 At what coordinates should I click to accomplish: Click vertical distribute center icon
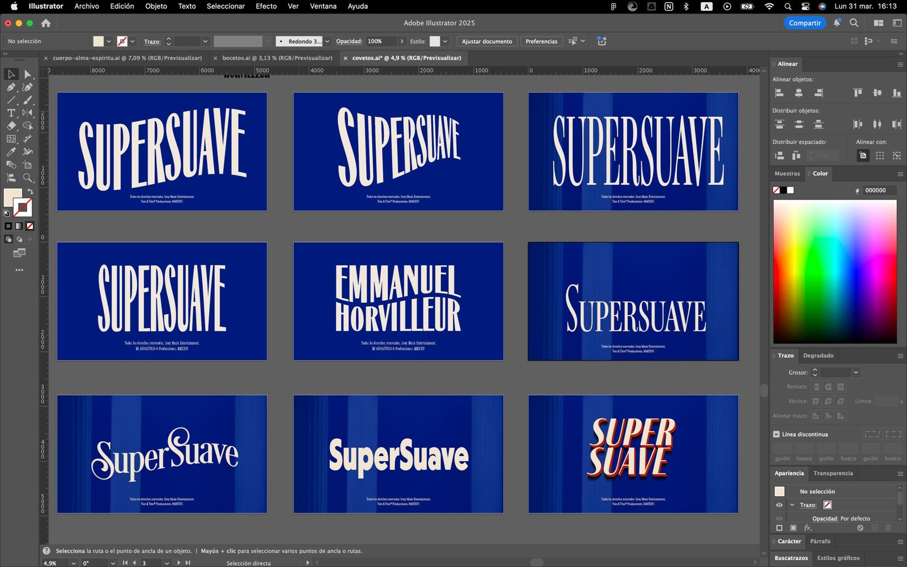coord(799,124)
